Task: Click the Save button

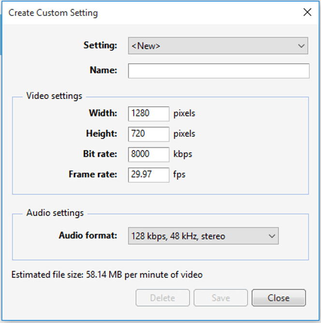Action: click(221, 298)
